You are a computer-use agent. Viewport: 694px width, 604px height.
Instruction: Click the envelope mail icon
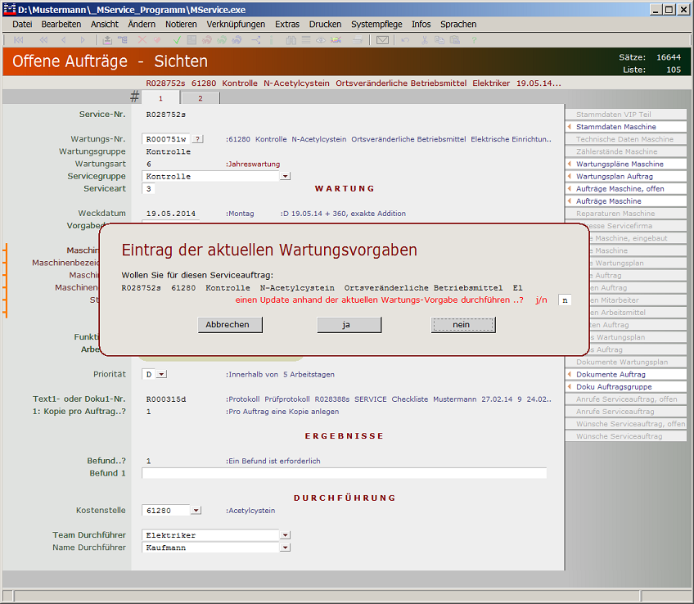point(382,39)
